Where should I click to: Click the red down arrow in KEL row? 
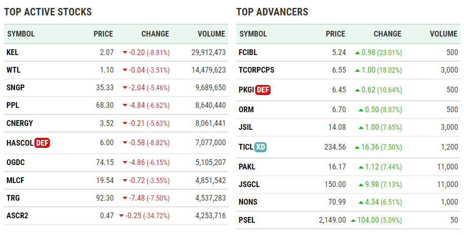click(125, 52)
